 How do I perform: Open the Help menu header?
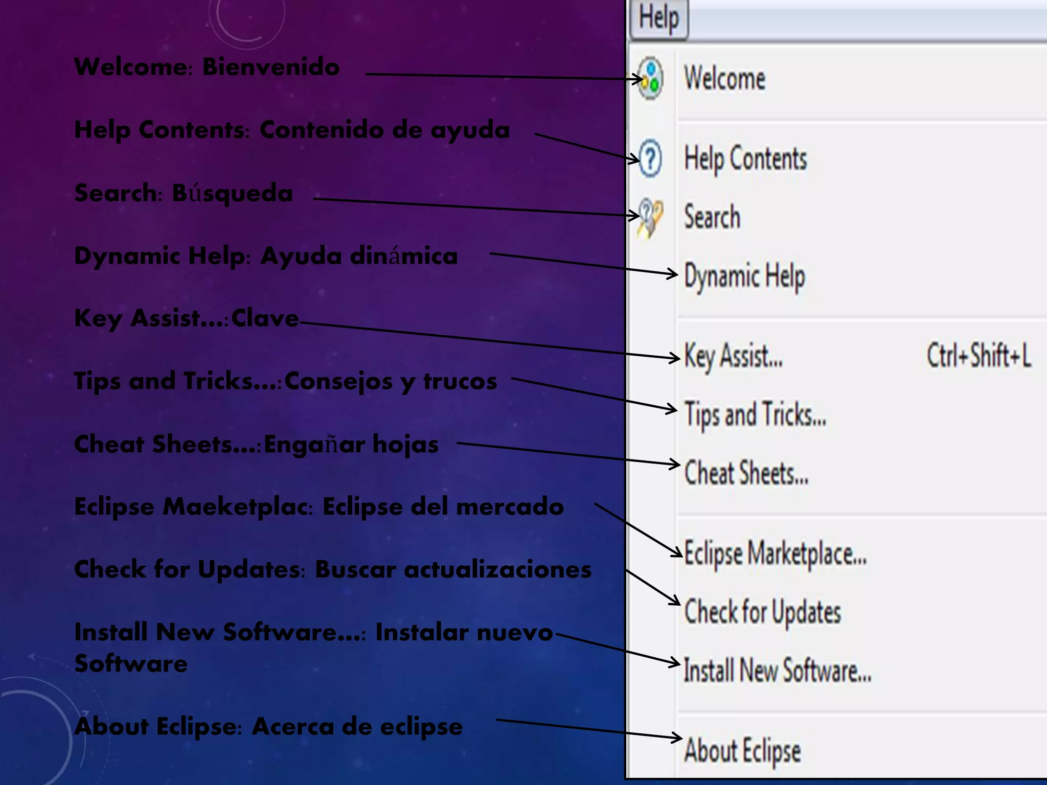[659, 18]
